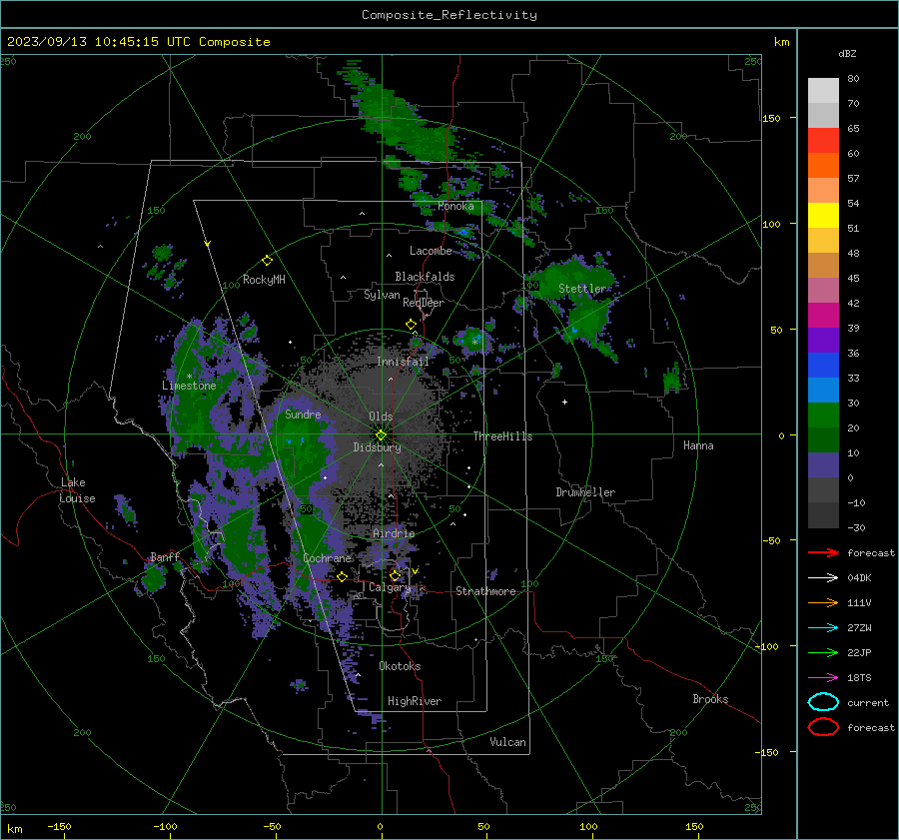This screenshot has height=840, width=899.
Task: Click the RockyMH map label
Action: (x=264, y=280)
